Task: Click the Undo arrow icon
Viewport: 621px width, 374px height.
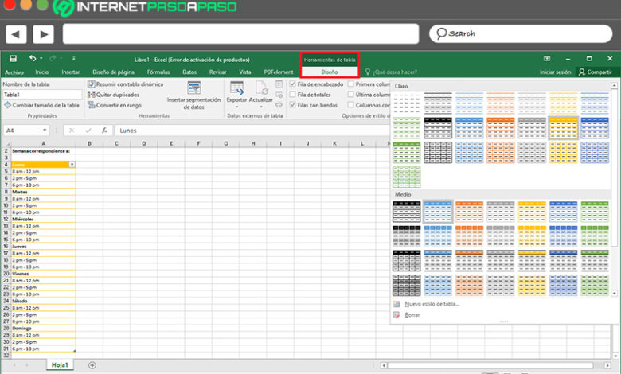Action: pos(33,59)
